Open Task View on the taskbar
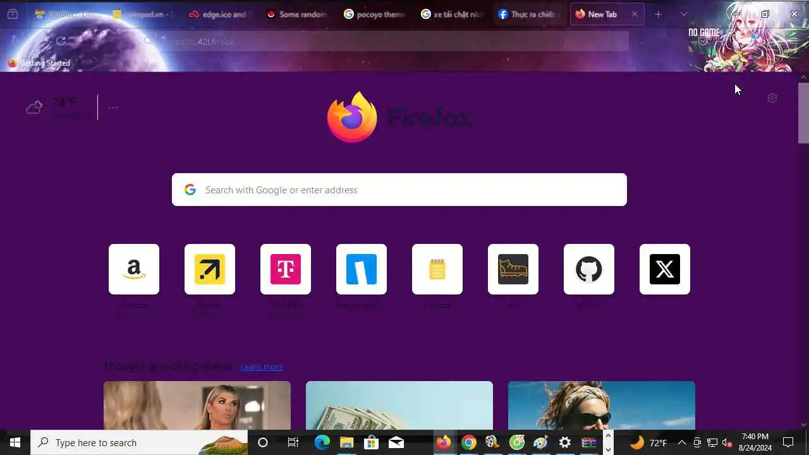 293,442
